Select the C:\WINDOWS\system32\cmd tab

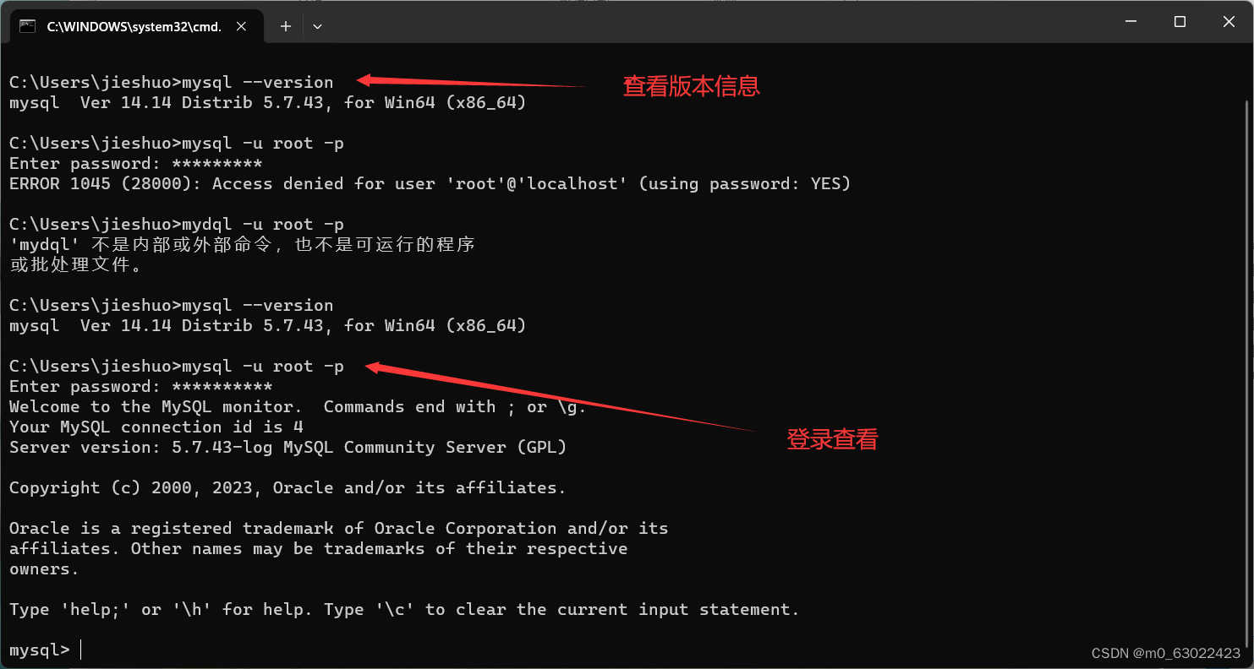(135, 26)
